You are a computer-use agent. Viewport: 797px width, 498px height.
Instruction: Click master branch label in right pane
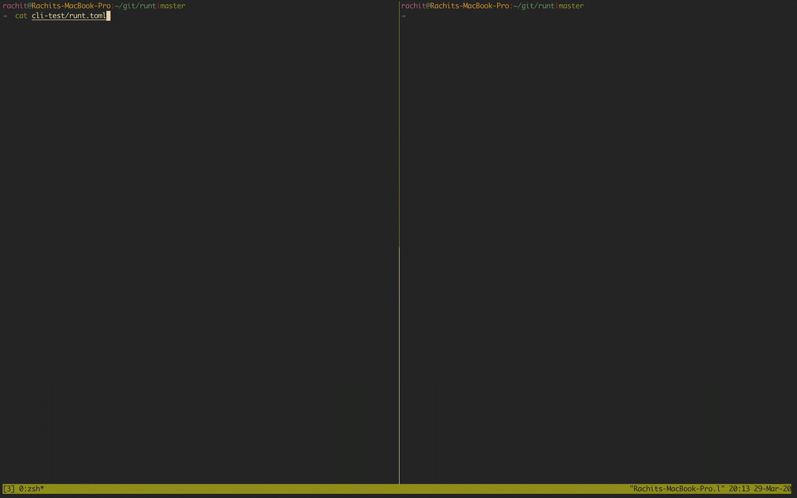tap(571, 6)
